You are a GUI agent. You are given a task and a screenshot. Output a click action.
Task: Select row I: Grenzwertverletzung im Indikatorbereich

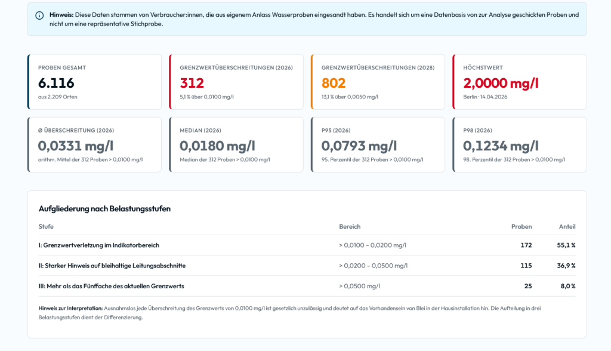click(x=307, y=245)
